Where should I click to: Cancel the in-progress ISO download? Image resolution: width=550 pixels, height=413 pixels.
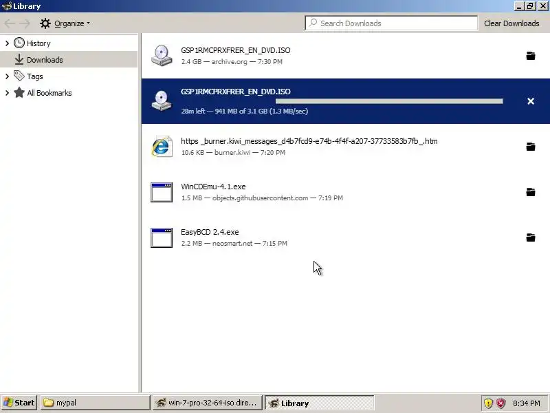pos(531,101)
